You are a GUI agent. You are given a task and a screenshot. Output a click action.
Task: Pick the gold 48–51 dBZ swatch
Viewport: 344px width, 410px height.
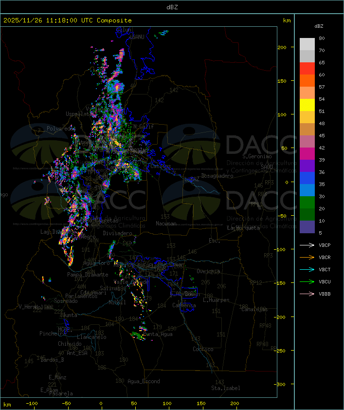point(307,117)
